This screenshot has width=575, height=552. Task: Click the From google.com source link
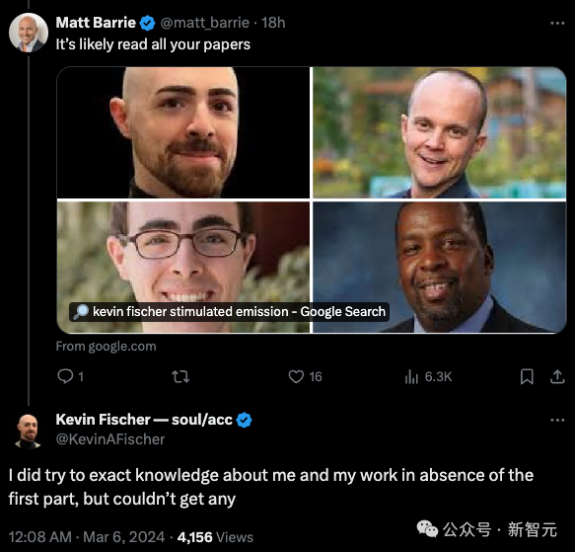tap(106, 346)
